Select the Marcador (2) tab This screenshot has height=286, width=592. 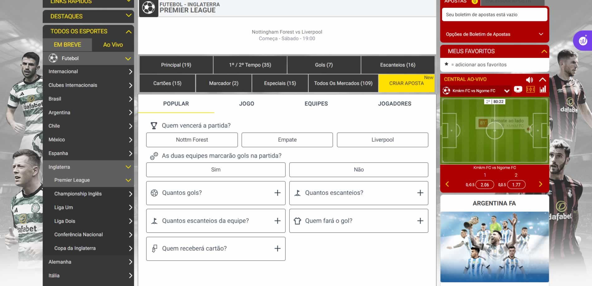coord(224,83)
